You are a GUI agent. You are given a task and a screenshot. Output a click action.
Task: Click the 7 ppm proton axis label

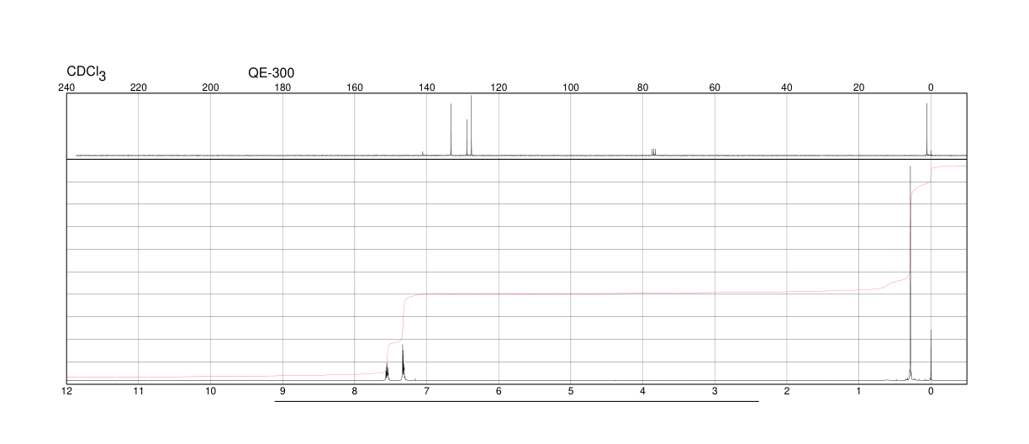coord(427,392)
